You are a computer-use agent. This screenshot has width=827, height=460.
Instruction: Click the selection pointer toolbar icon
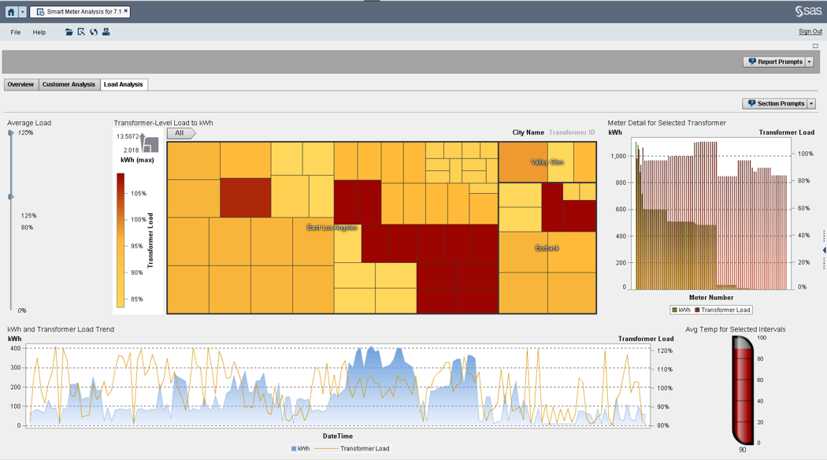coord(81,32)
